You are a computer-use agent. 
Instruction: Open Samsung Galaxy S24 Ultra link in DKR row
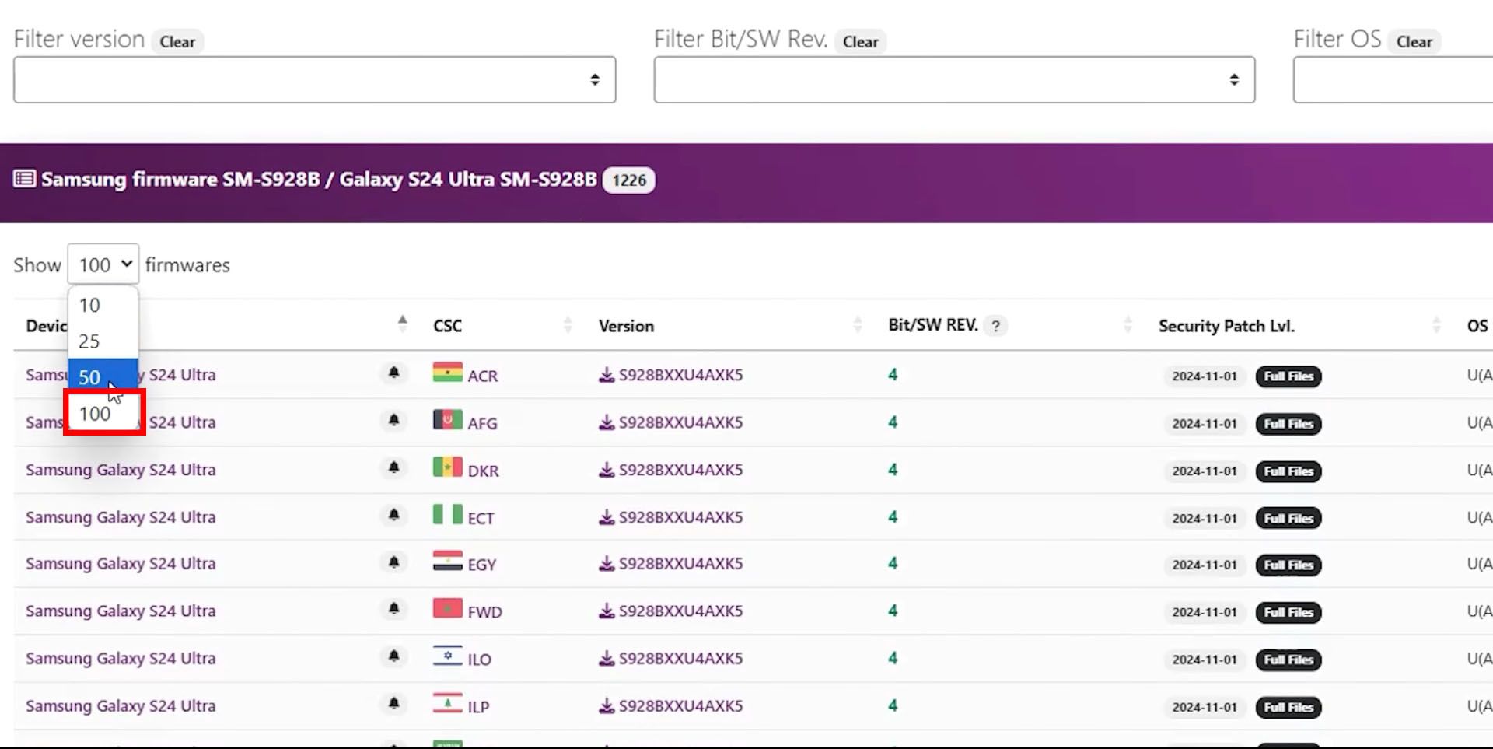[x=121, y=470]
